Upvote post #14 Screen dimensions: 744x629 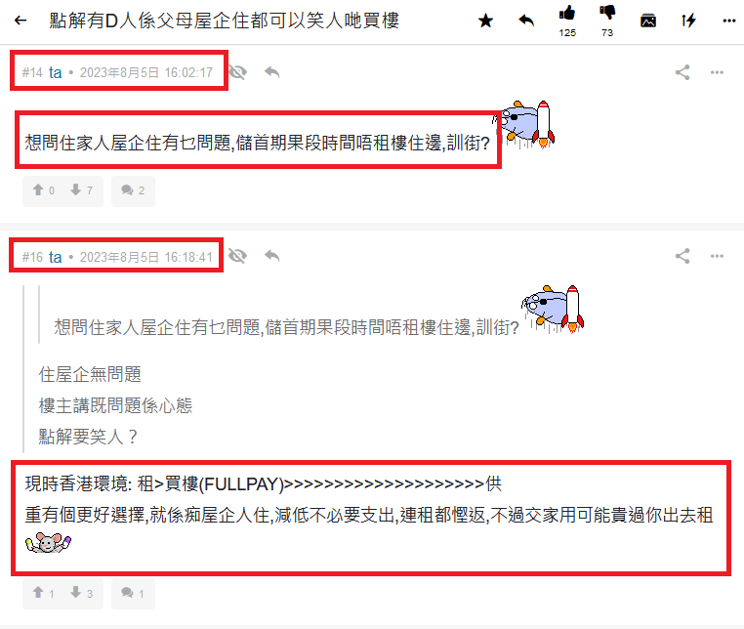point(43,190)
